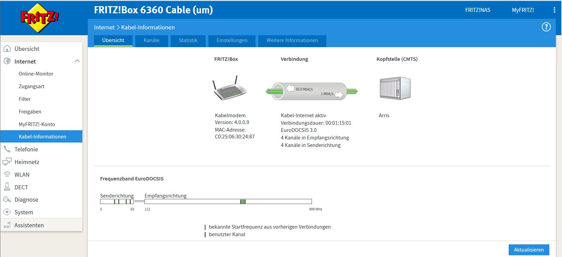Click the Internet breadcrumb link
Screen dimensions: 562x257
(x=104, y=27)
